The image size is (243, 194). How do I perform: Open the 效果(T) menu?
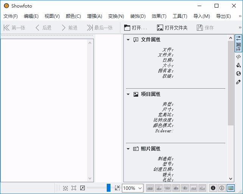159,16
